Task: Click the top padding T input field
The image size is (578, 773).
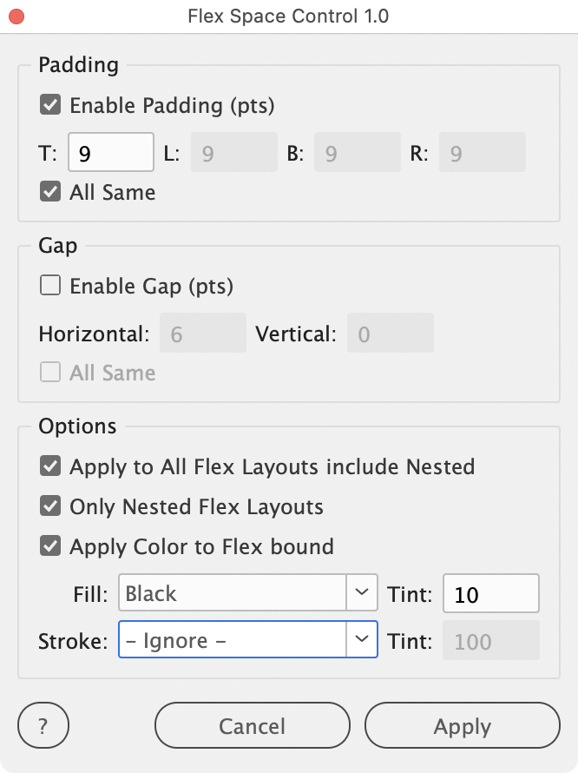Action: click(110, 154)
